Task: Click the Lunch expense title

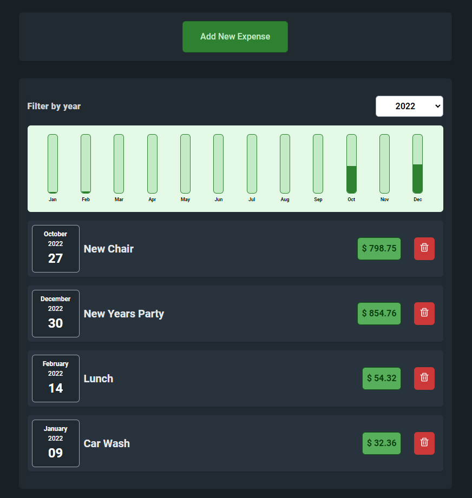Action: click(x=98, y=379)
